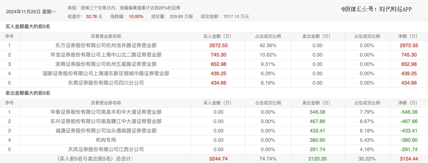This screenshot has height=163, width=428.
Task: Click the 2024年11月25日 星期一 date label
Action: [x=31, y=12]
